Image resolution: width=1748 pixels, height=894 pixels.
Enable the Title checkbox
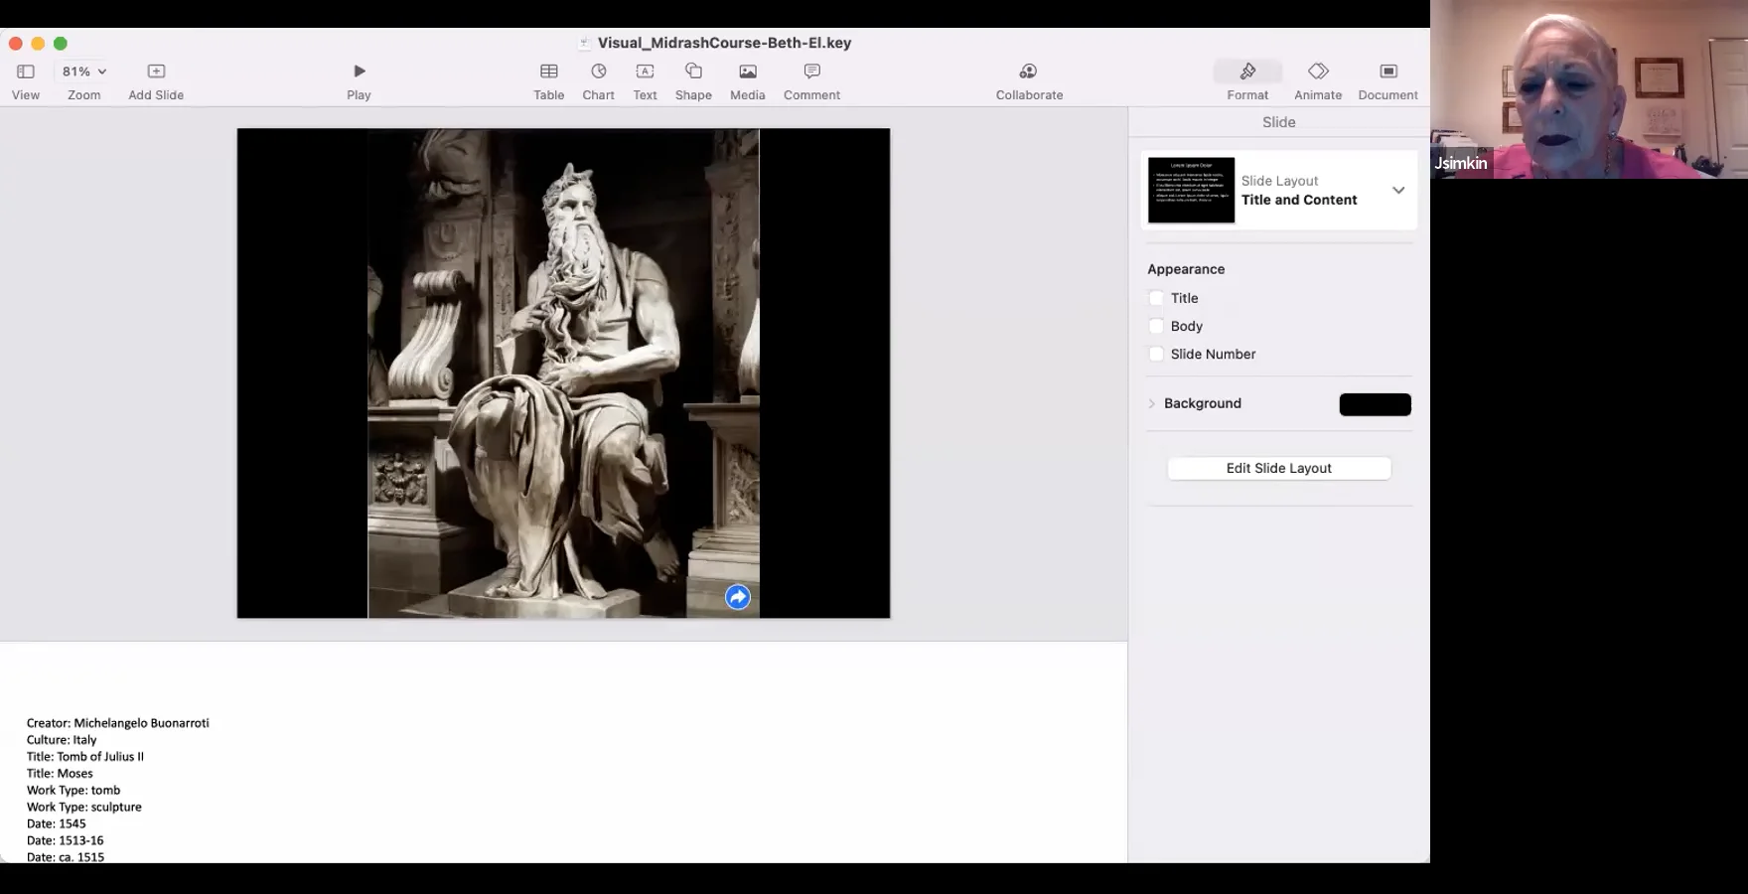(1156, 298)
